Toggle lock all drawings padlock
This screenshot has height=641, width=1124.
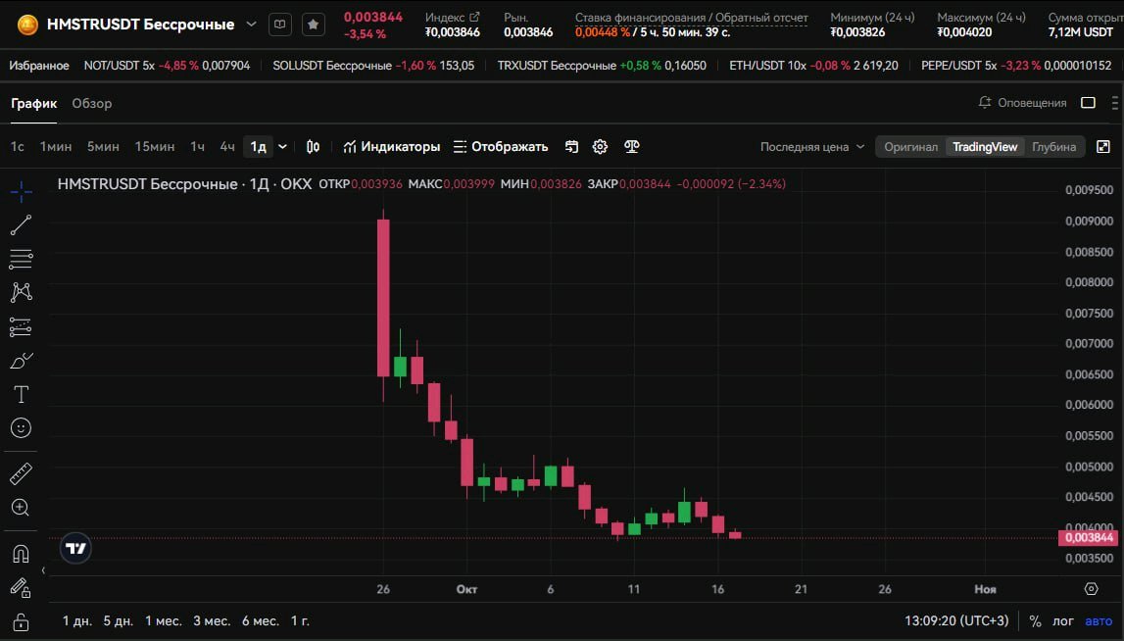click(x=21, y=621)
